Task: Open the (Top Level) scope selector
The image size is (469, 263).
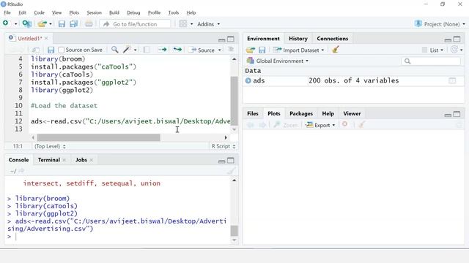Action: click(50, 146)
